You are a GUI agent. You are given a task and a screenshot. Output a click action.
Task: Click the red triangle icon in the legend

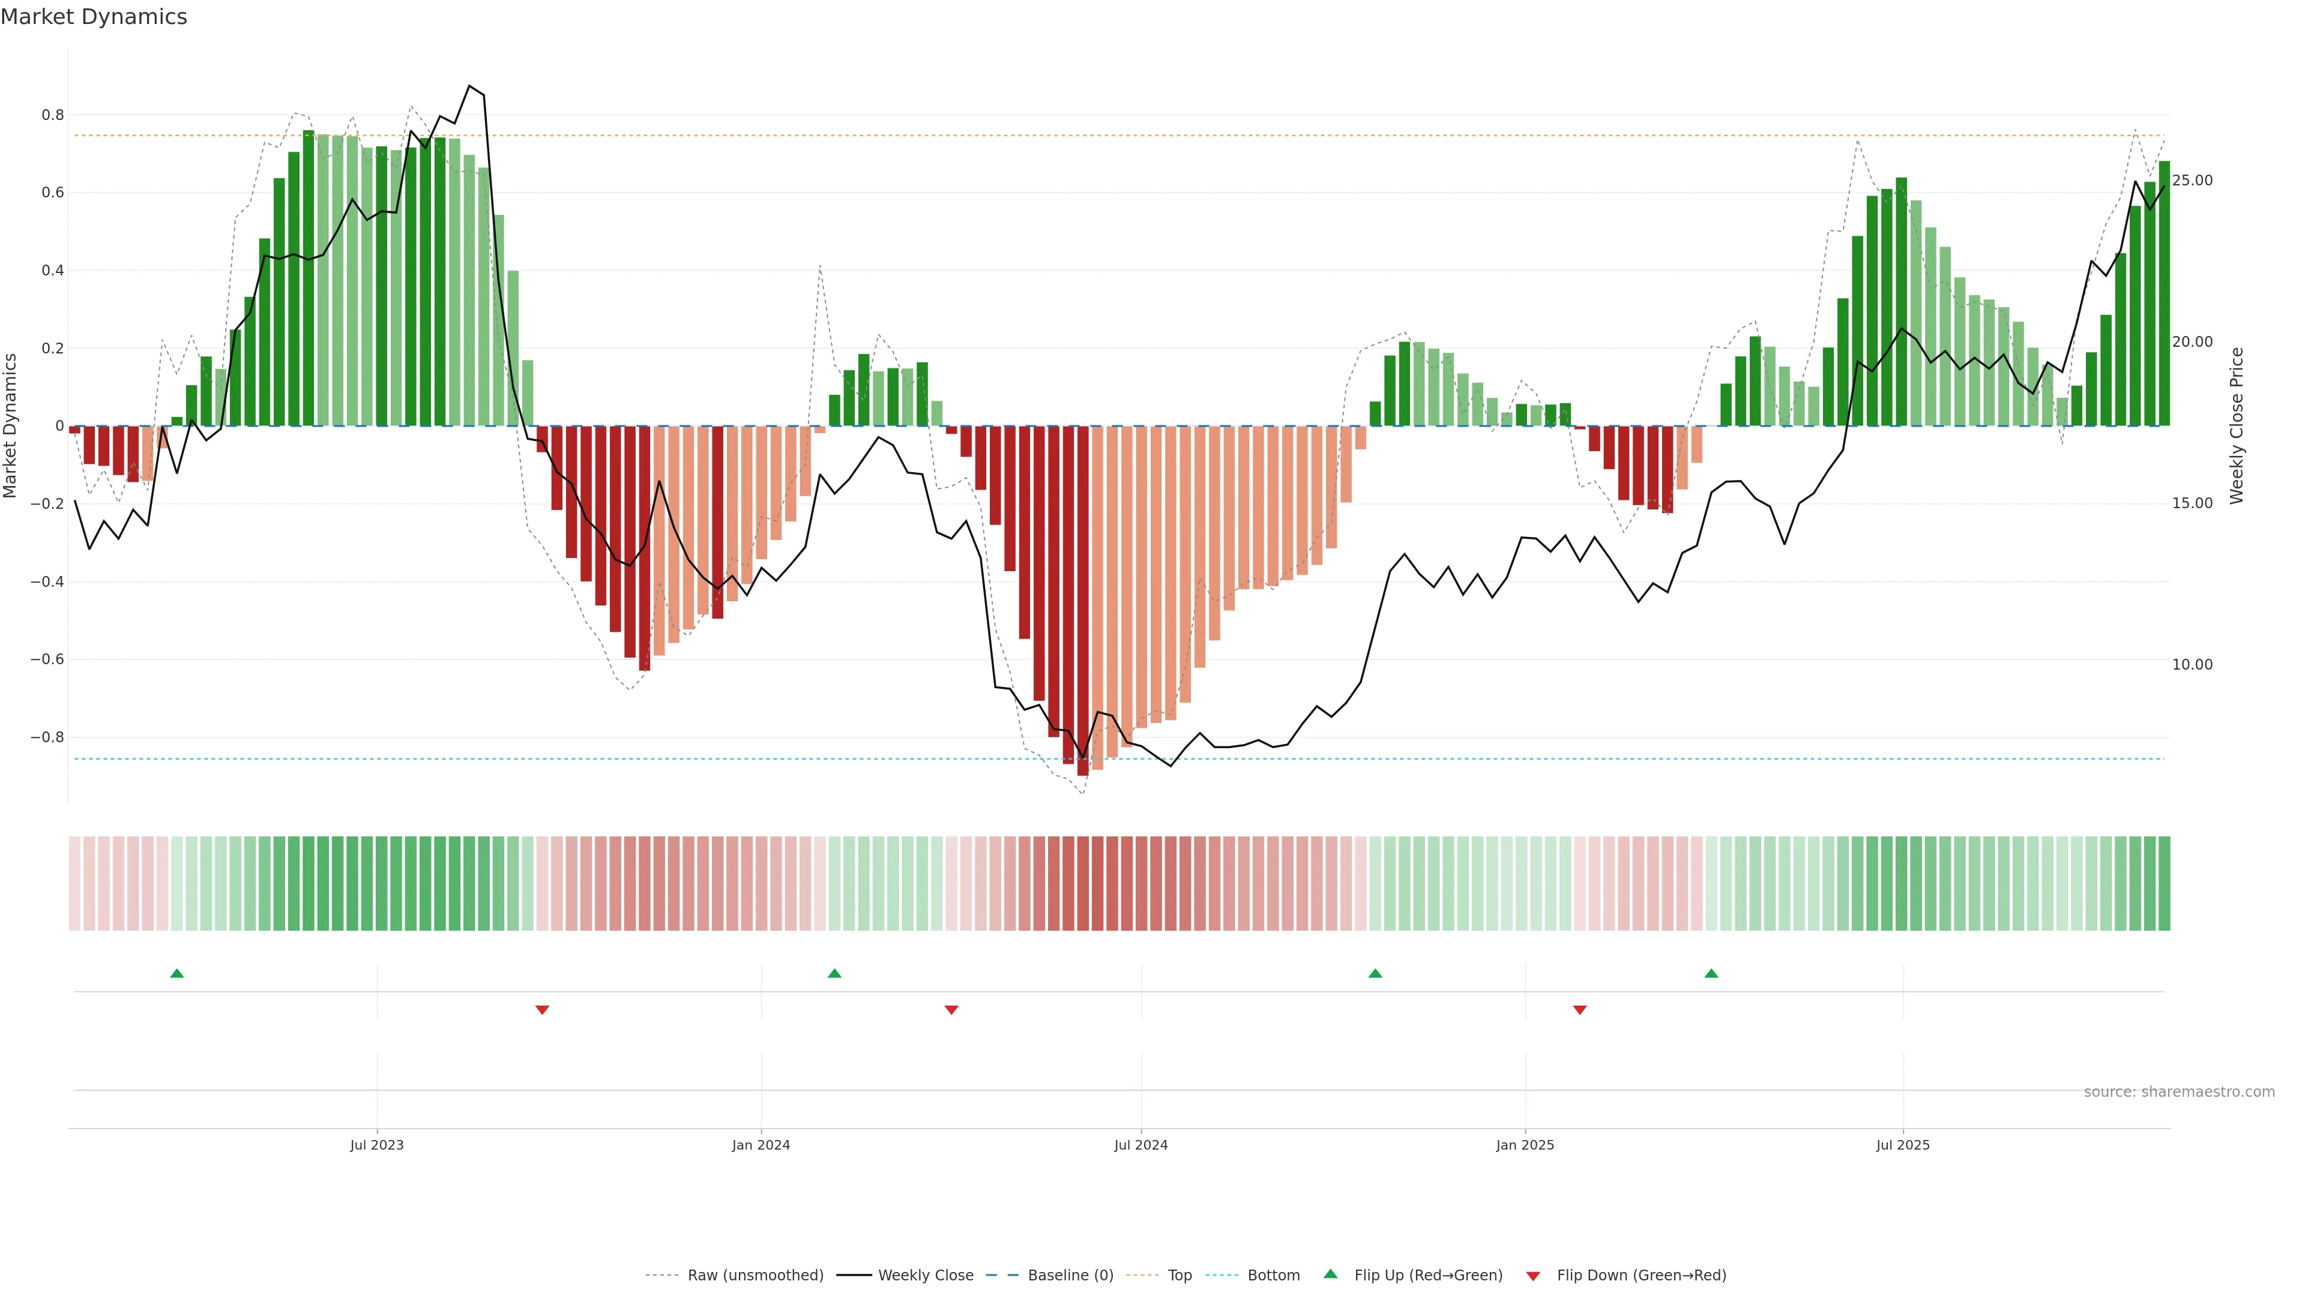pos(1534,1276)
